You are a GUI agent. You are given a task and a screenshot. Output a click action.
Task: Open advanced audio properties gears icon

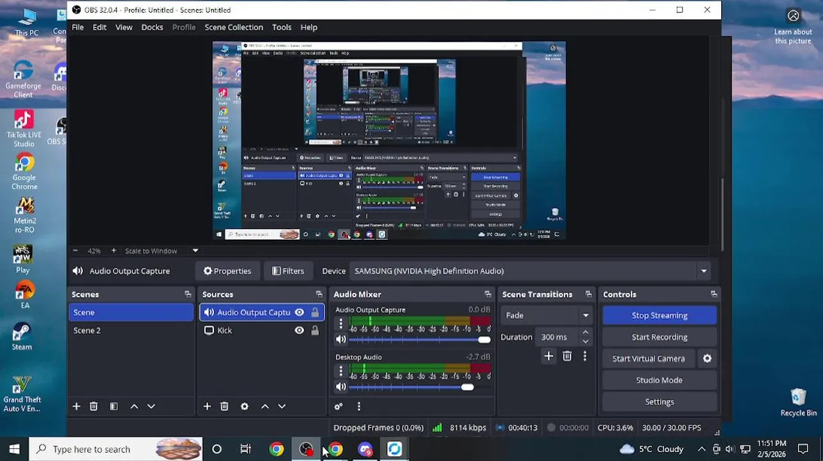pyautogui.click(x=338, y=406)
